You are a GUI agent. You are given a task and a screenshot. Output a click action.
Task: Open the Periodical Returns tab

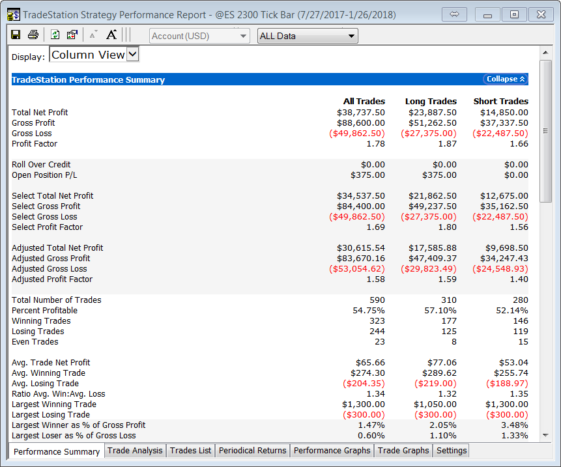252,451
